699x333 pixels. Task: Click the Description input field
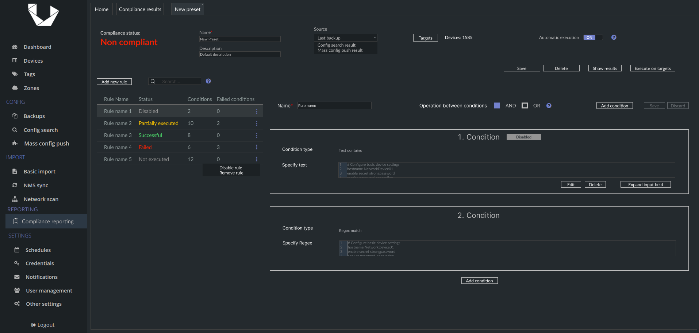240,54
